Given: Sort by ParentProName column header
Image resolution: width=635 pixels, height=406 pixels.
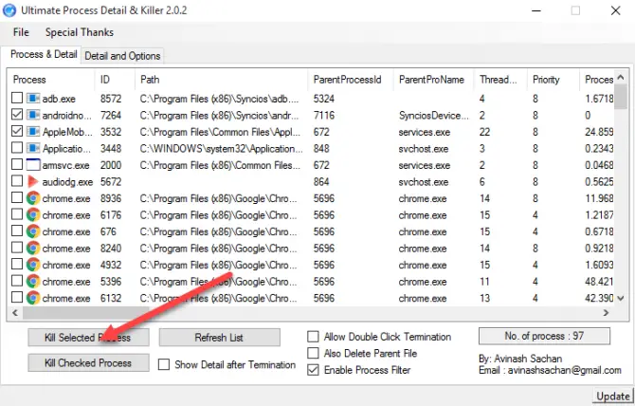Looking at the screenshot, I should (433, 80).
